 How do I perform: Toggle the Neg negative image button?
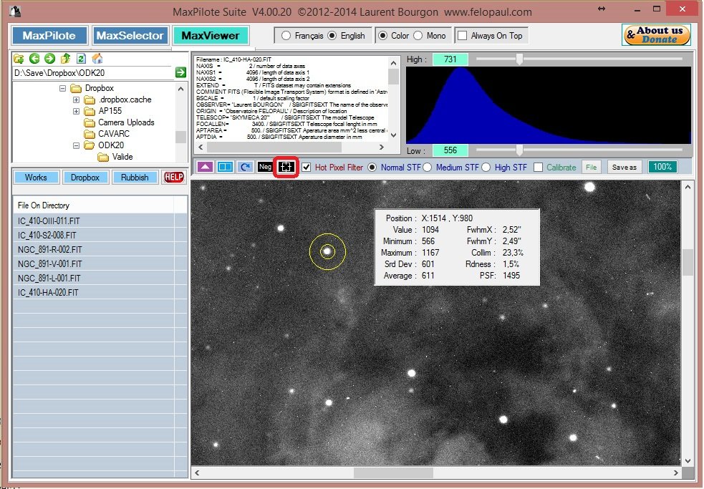(x=265, y=167)
